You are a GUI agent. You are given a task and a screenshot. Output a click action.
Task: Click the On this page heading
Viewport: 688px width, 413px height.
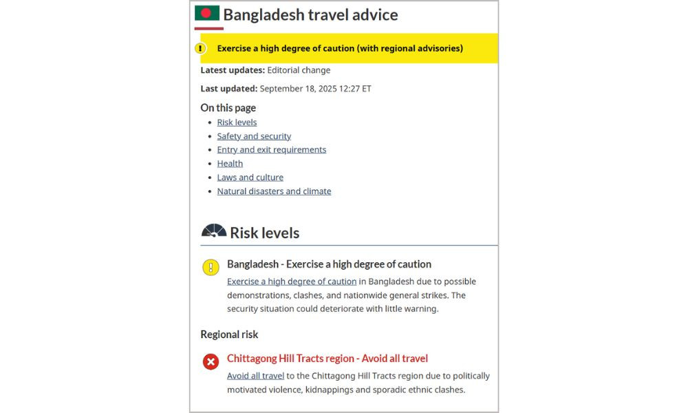[x=228, y=107]
